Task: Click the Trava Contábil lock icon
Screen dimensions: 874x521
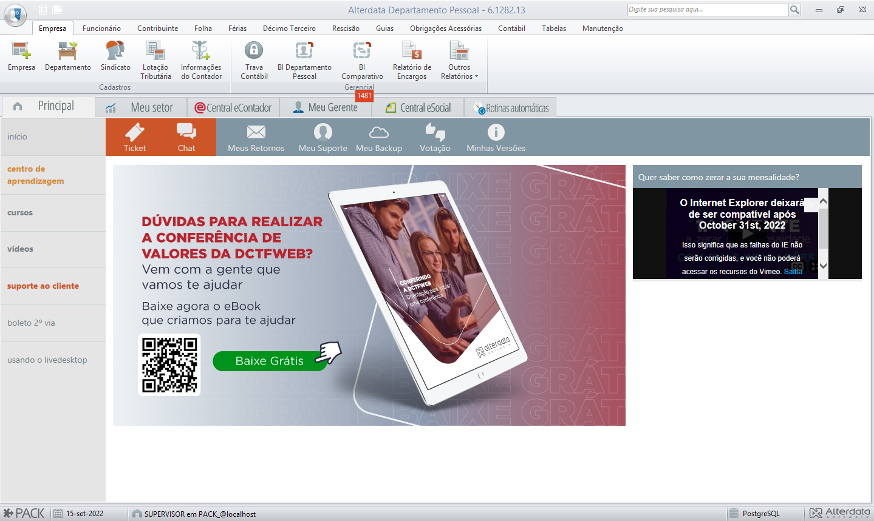Action: point(254,50)
